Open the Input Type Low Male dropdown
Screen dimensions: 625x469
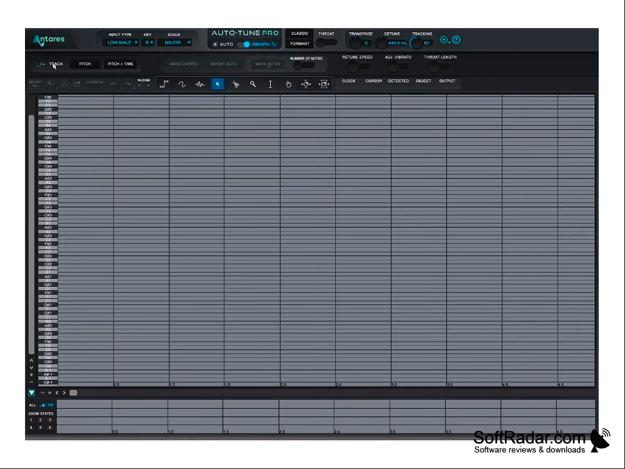click(121, 43)
